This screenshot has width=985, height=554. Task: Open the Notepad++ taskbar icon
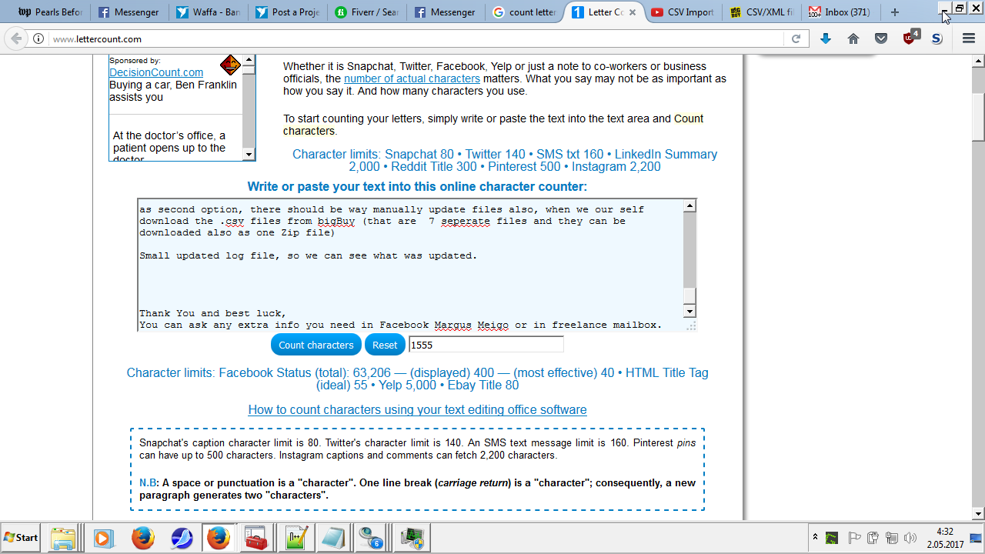pyautogui.click(x=296, y=538)
